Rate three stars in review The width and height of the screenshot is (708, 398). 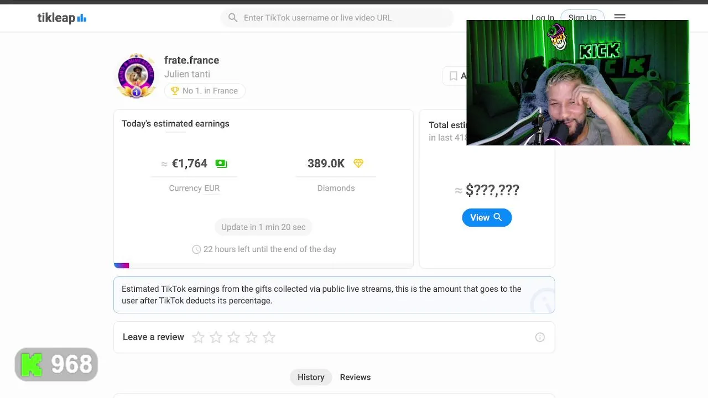click(233, 337)
